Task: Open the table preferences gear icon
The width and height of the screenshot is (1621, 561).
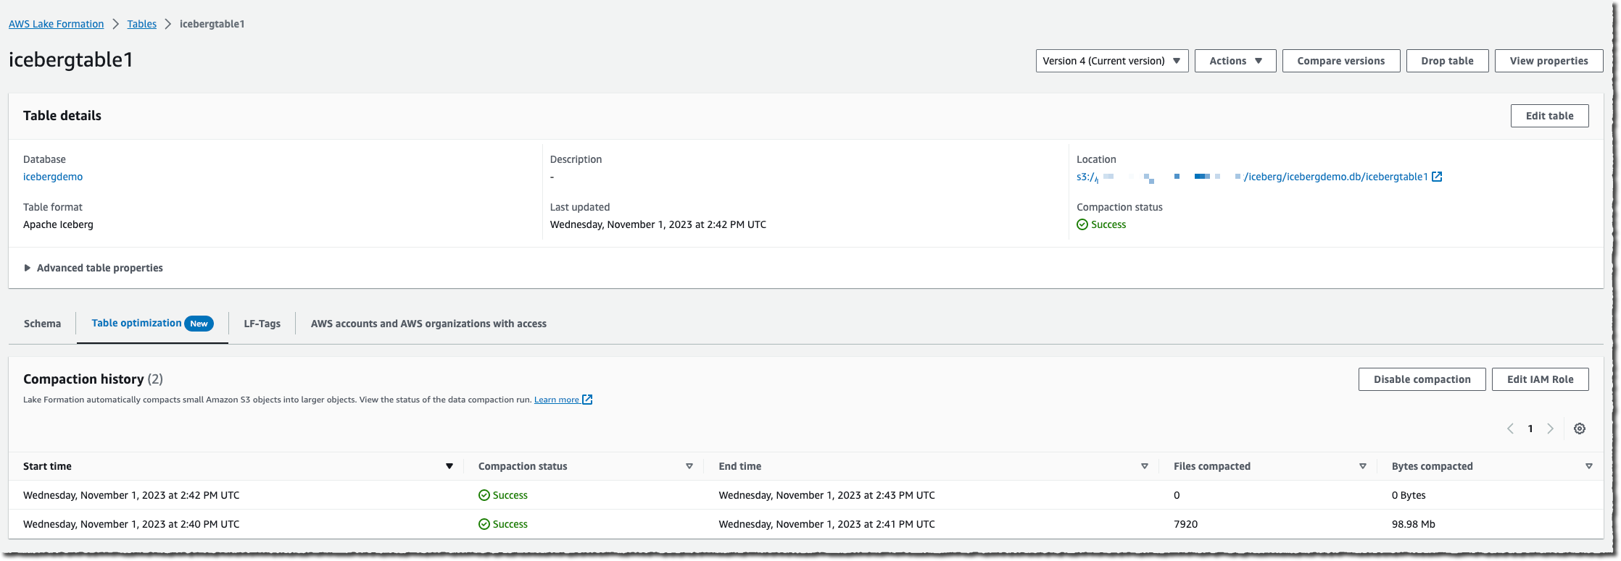Action: (x=1580, y=429)
